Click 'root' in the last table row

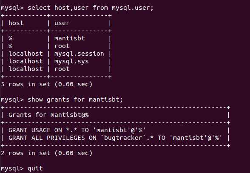pyautogui.click(x=62, y=69)
